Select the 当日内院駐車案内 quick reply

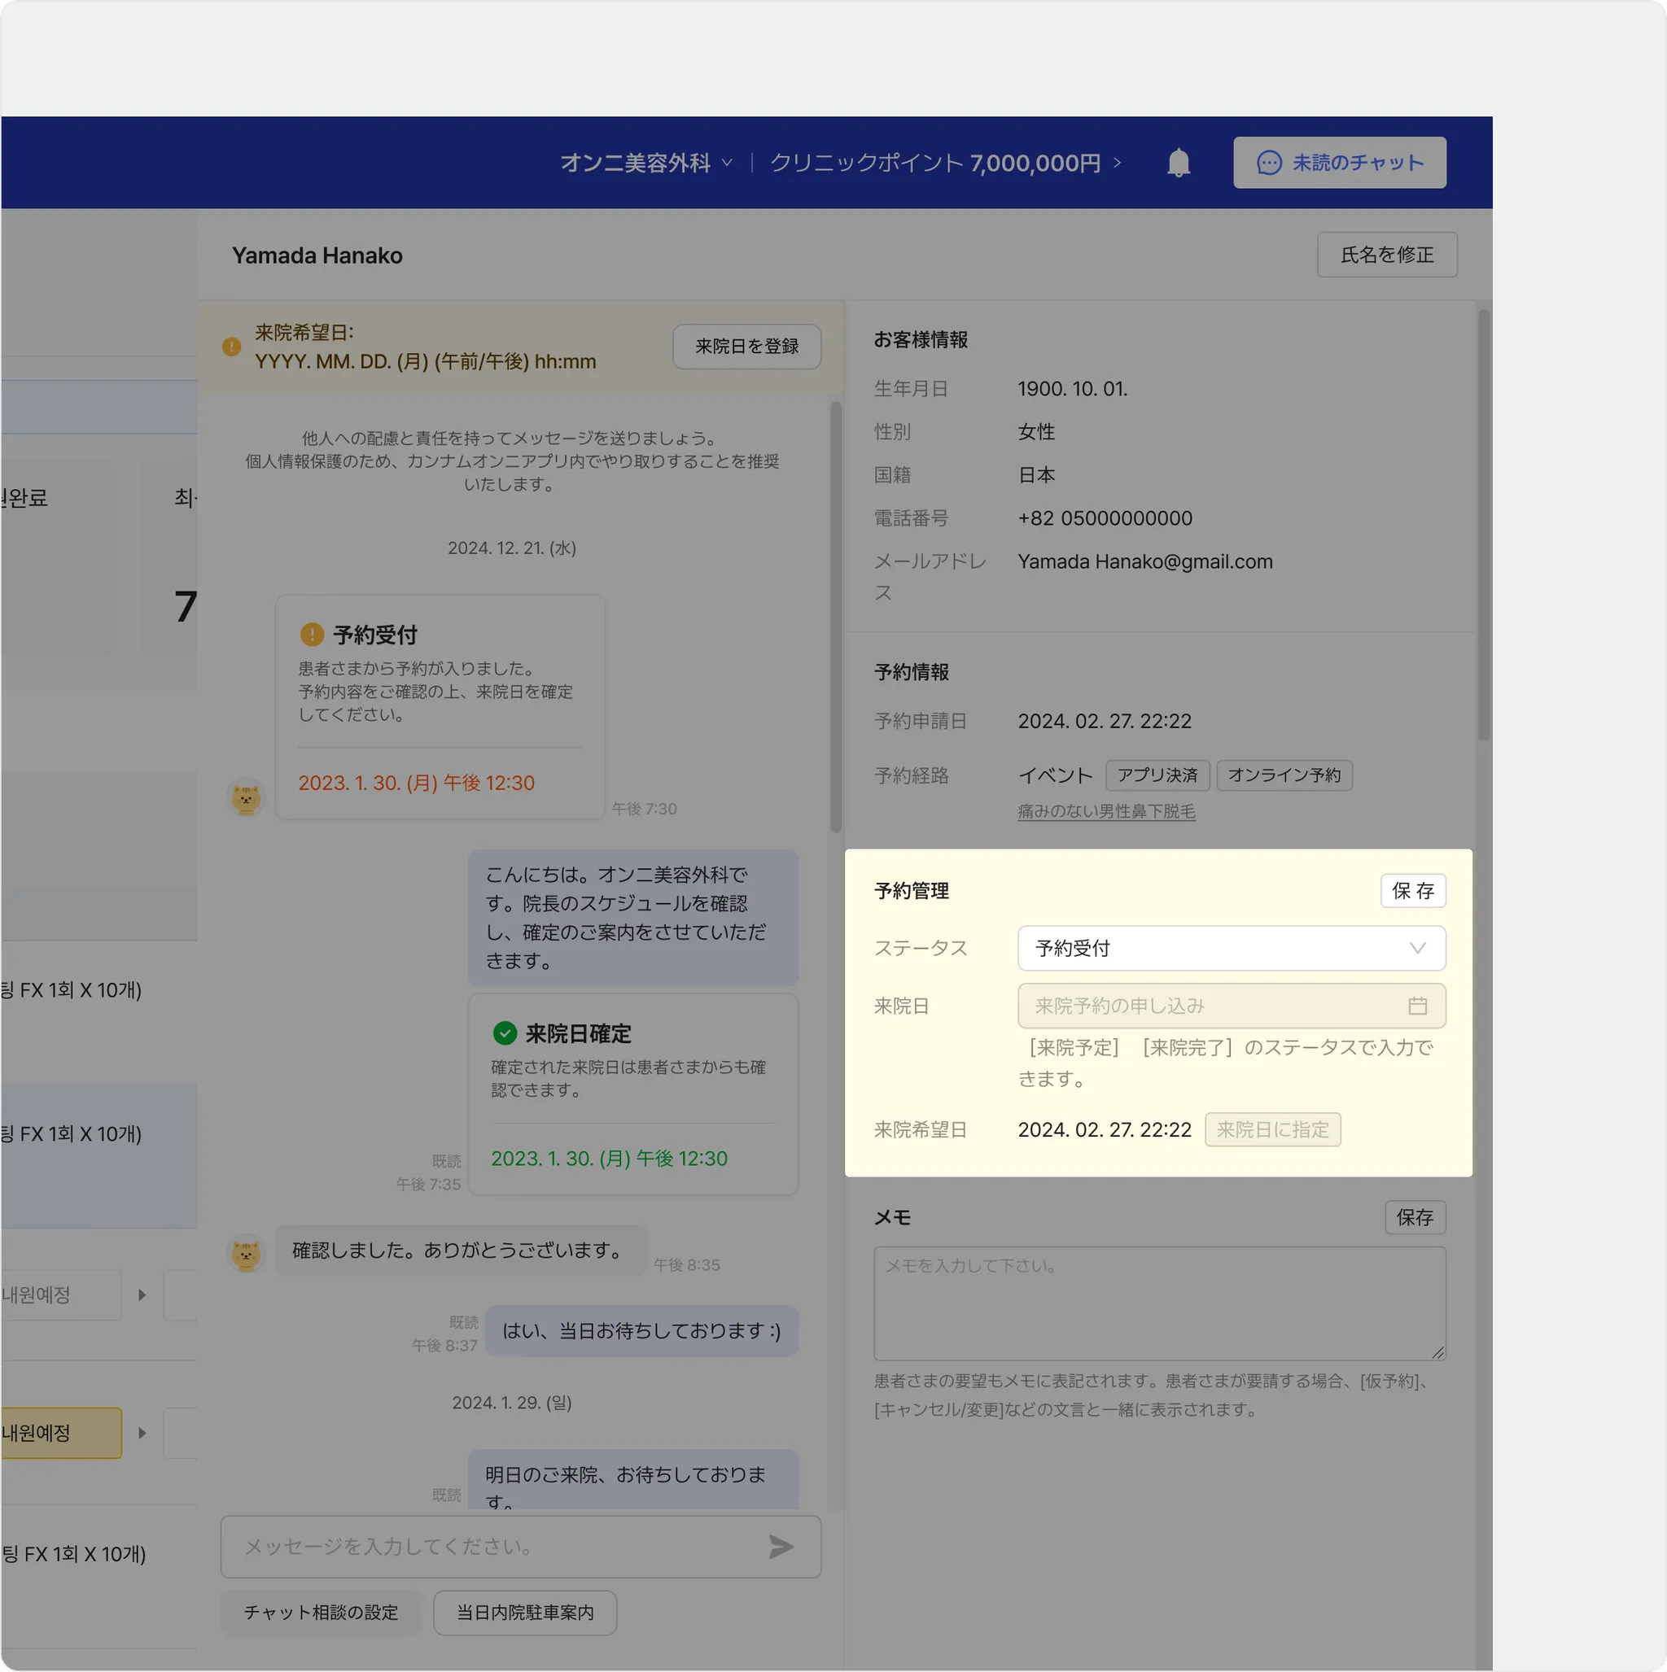coord(525,1613)
